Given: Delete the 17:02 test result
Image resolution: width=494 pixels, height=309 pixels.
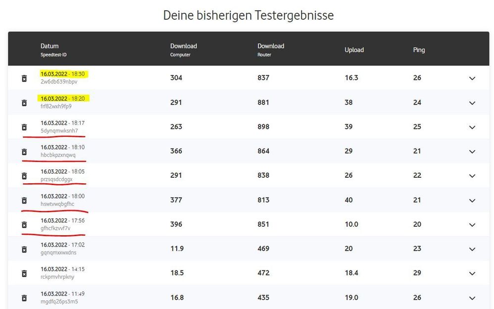Looking at the screenshot, I should (24, 249).
